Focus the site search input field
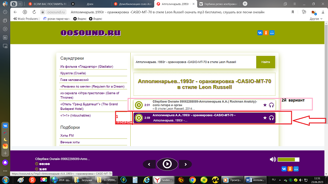 tap(195, 62)
